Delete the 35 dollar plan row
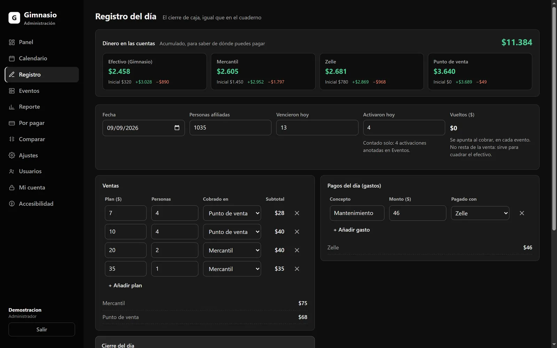This screenshot has height=348, width=557. click(x=297, y=269)
